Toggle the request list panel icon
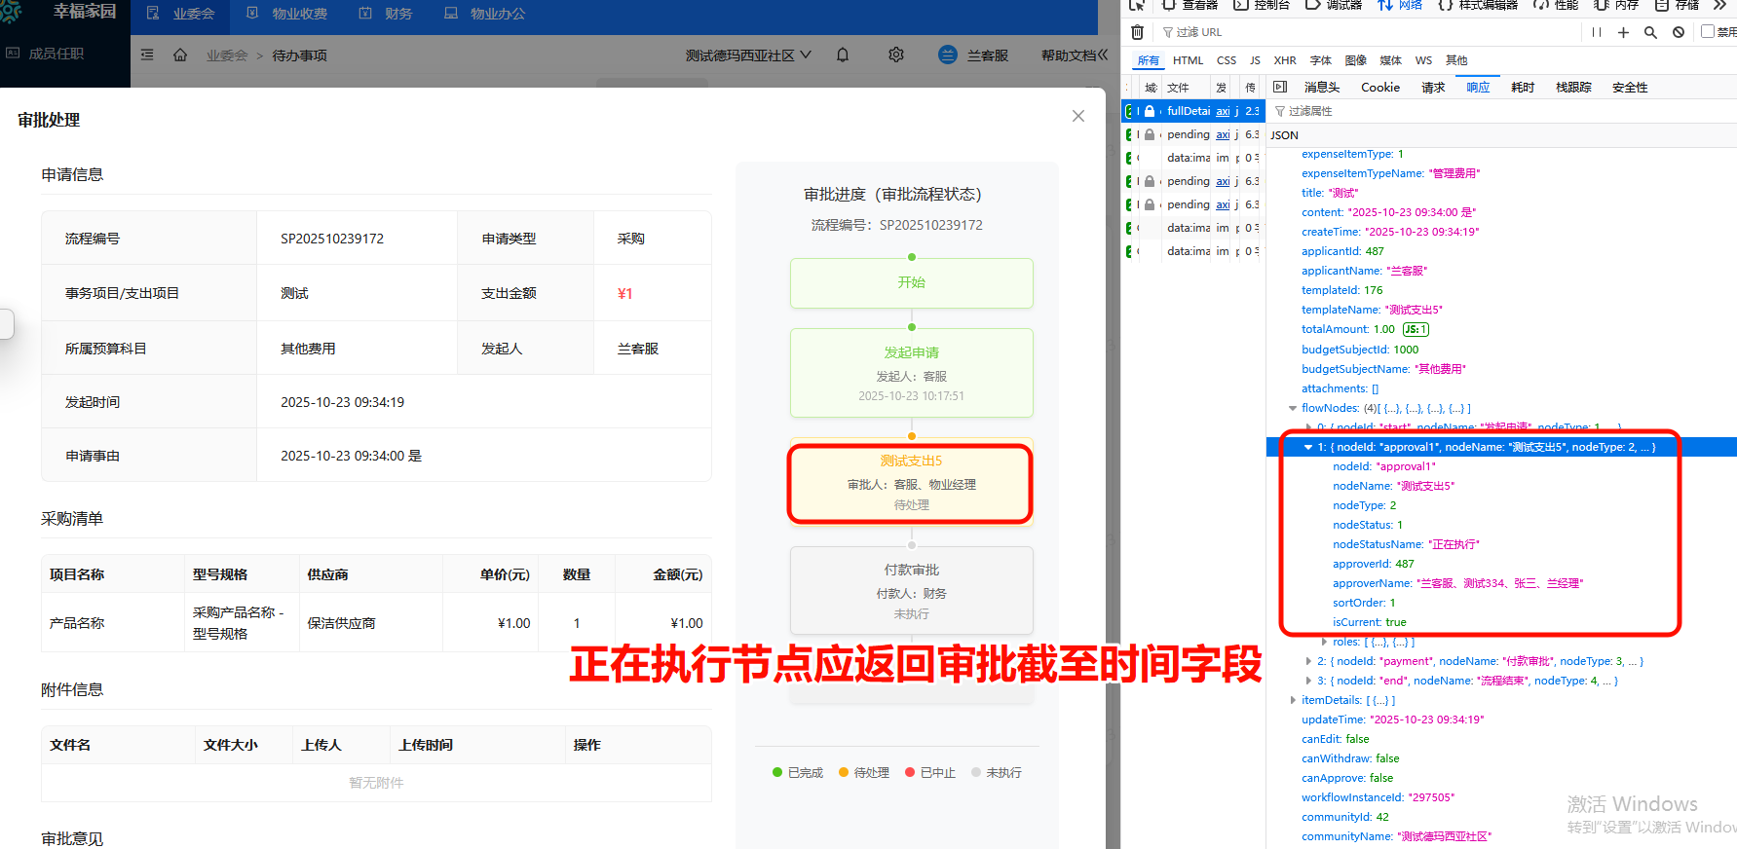Viewport: 1737px width, 849px height. click(1280, 87)
